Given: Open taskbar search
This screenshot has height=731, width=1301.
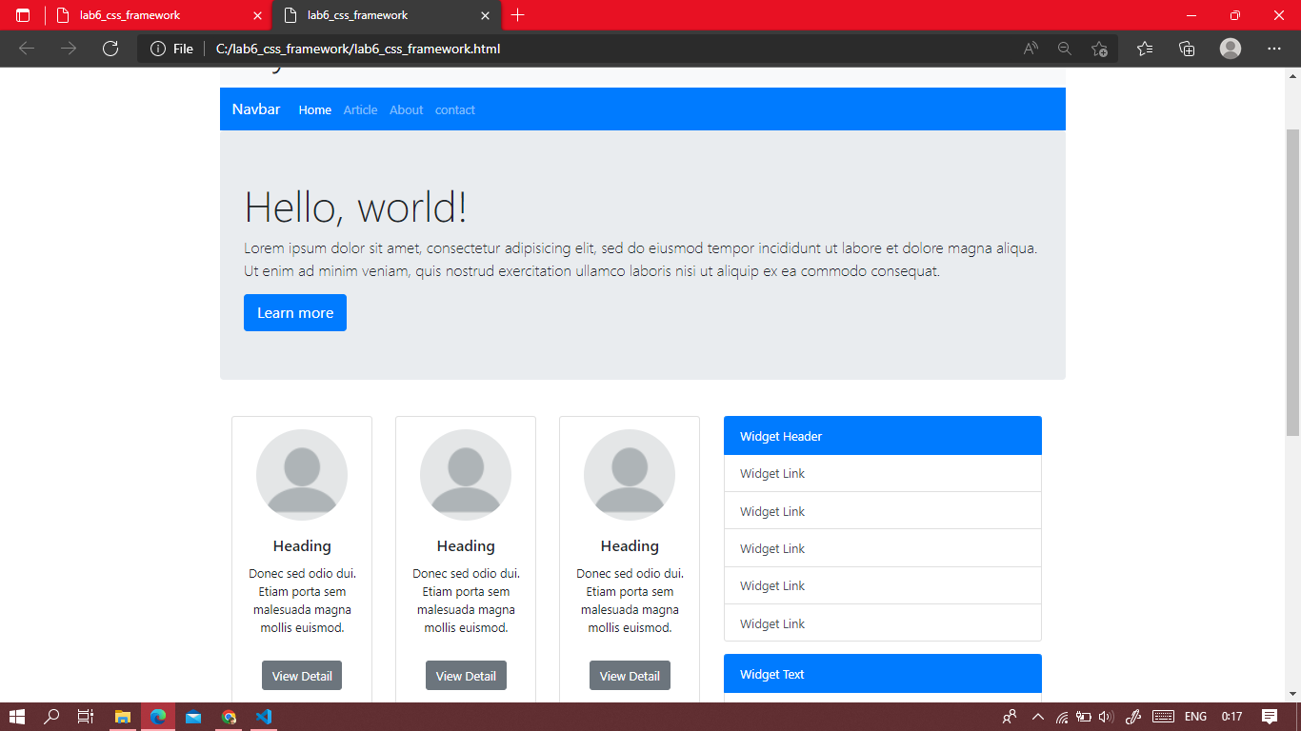Looking at the screenshot, I should click(52, 717).
